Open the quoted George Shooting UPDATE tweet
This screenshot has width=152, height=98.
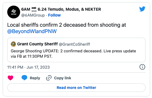pyautogui.click(x=76, y=50)
